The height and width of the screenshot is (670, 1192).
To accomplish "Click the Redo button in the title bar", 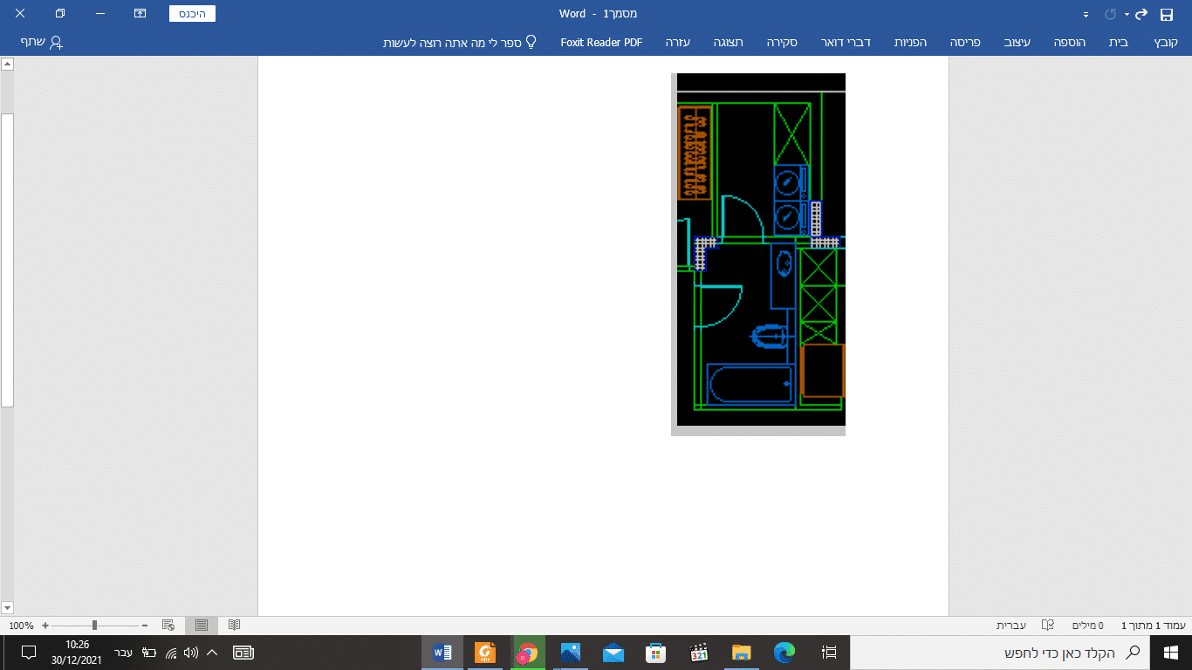I will tap(1111, 14).
